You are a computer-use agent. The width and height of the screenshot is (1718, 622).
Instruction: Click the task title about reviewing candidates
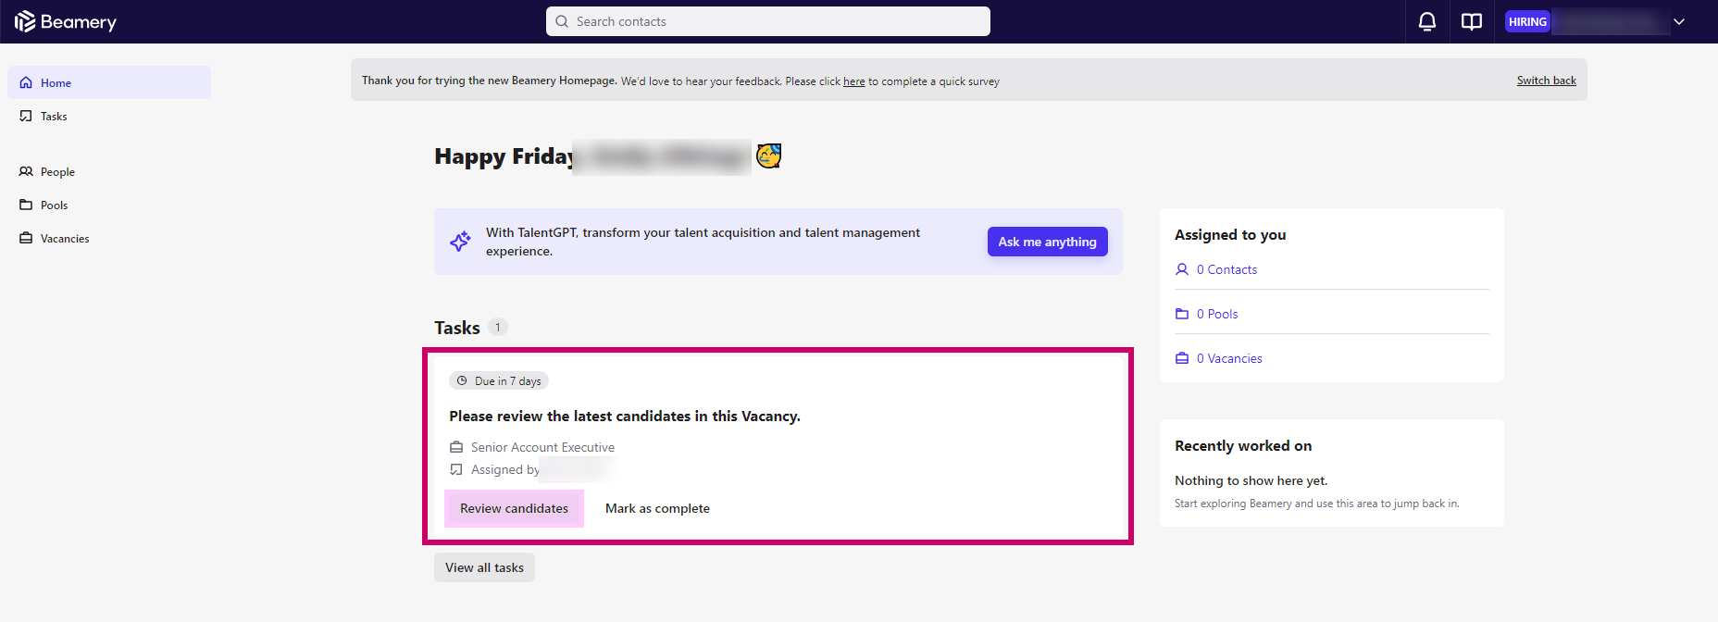tap(625, 417)
